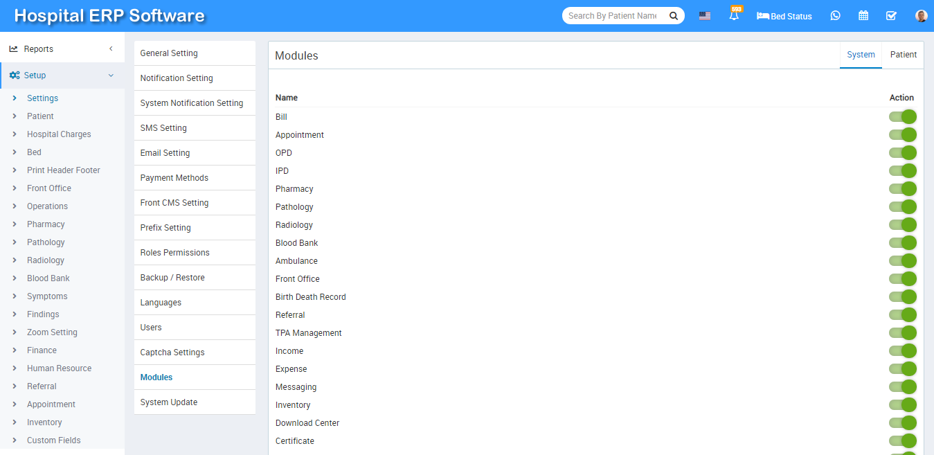Click the Bed Status button
Screen dimensions: 934x455
[784, 16]
